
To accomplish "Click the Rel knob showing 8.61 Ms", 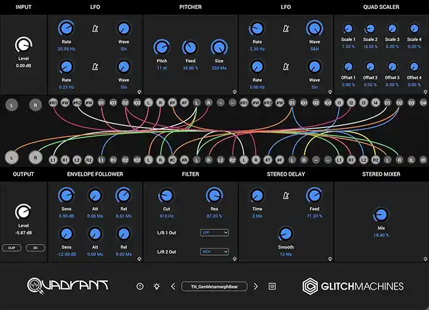I will (x=123, y=196).
